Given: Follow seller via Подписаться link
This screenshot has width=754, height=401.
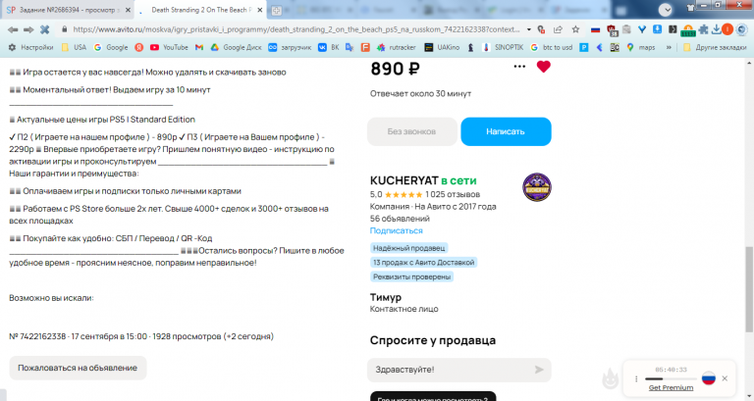Looking at the screenshot, I should coord(397,230).
